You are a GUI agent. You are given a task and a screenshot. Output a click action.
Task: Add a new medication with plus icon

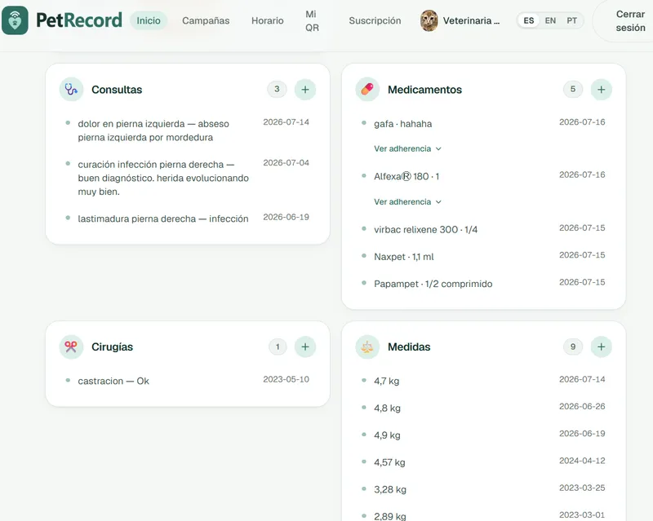click(601, 90)
